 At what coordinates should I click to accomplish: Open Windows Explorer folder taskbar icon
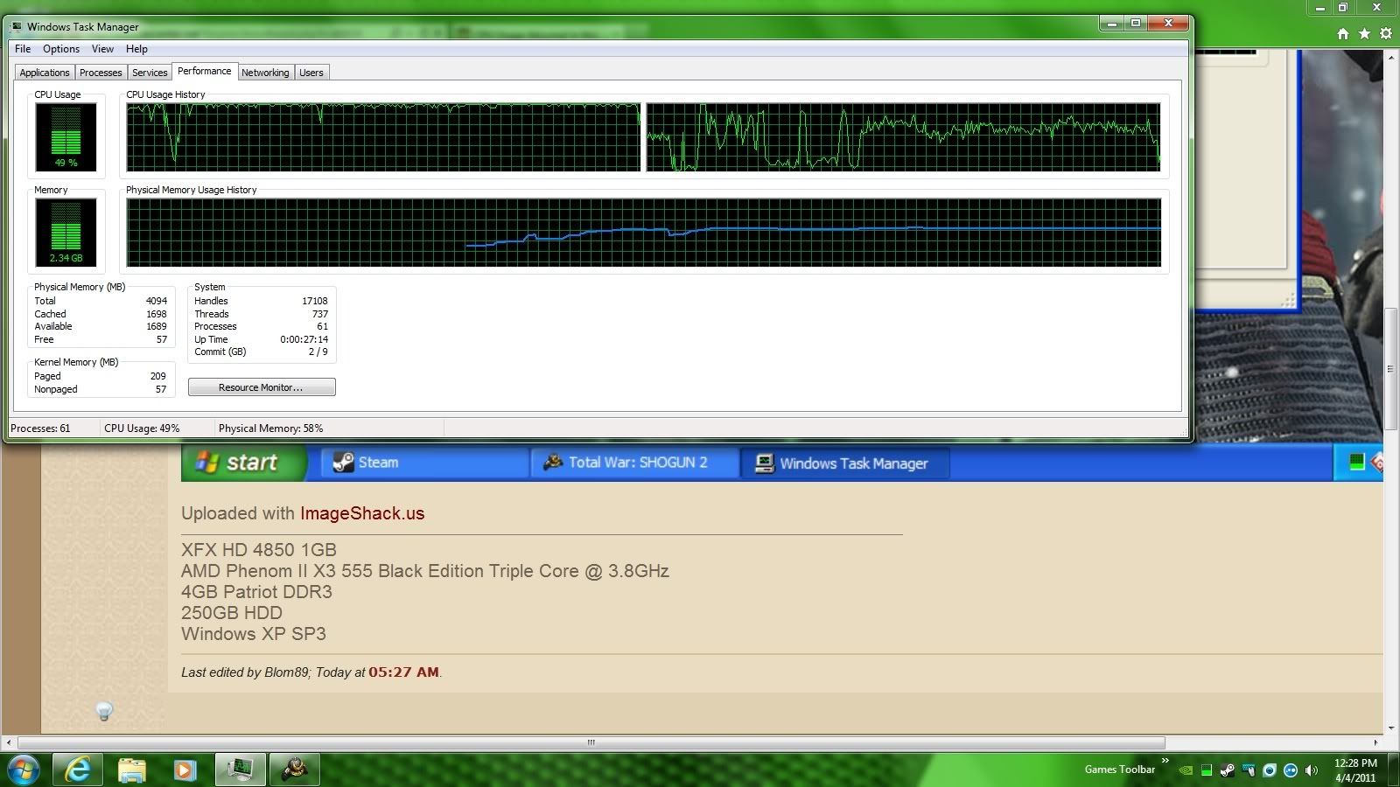point(131,770)
